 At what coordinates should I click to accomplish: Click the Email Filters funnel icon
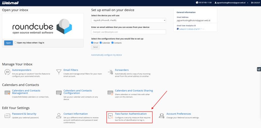click(59, 72)
